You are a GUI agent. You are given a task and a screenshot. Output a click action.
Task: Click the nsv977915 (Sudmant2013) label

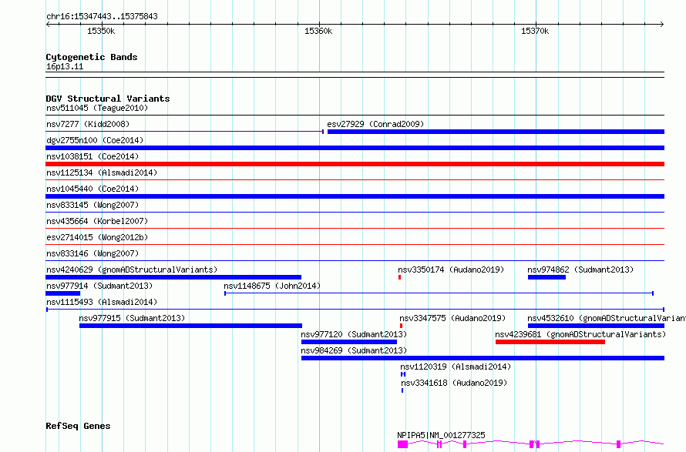[132, 318]
